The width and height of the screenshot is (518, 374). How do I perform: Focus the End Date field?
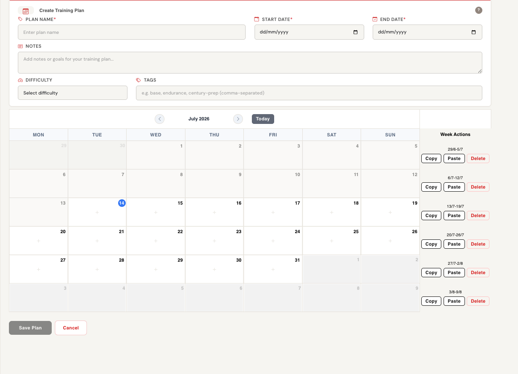tap(427, 32)
